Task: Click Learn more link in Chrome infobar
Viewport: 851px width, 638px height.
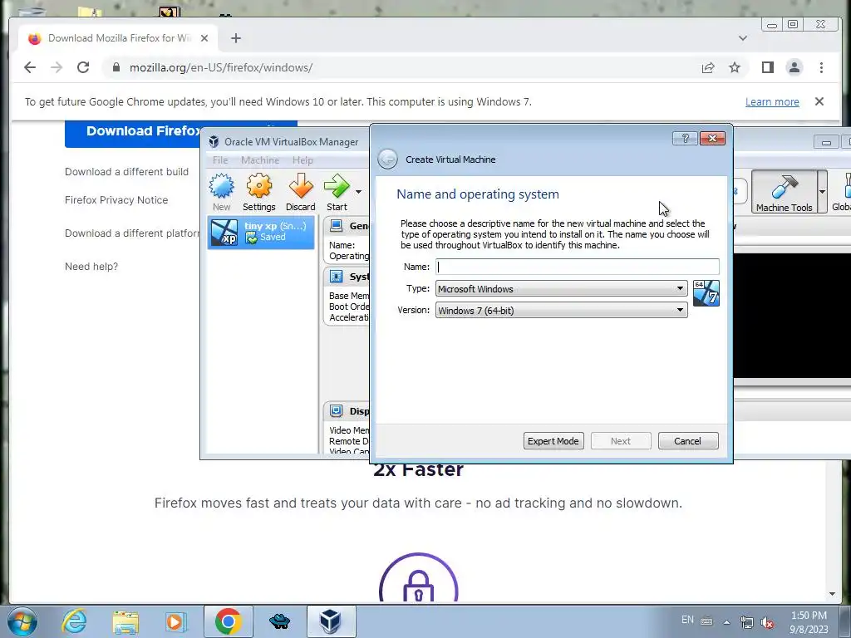Action: pyautogui.click(x=772, y=101)
